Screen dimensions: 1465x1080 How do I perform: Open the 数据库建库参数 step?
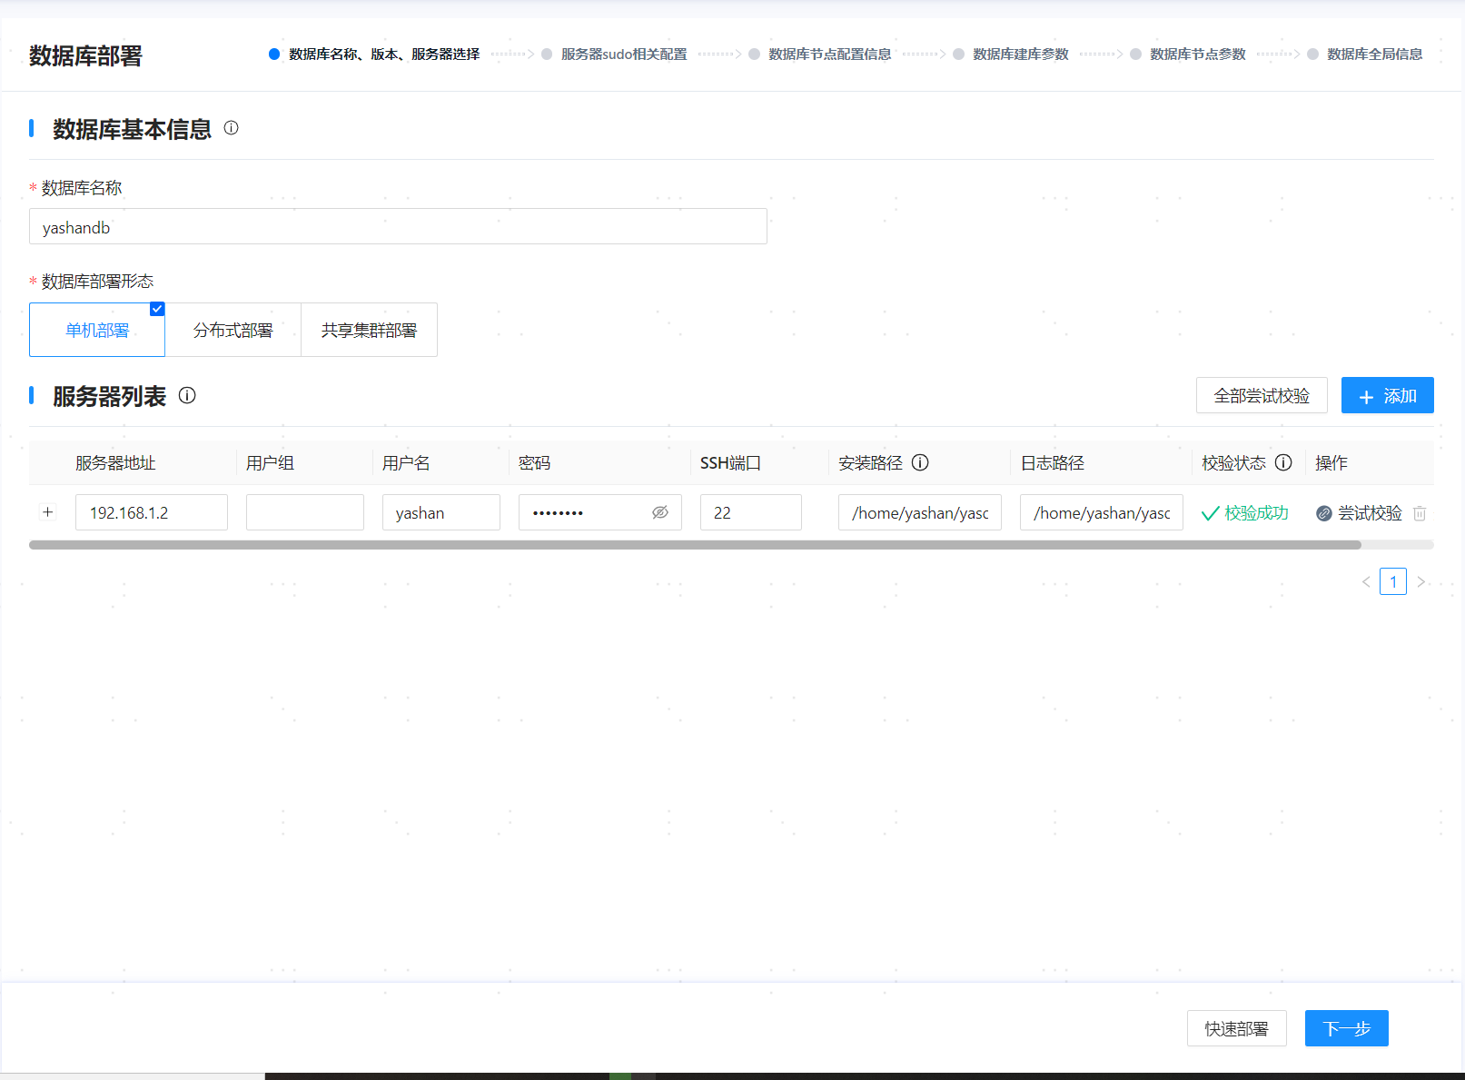[1020, 54]
